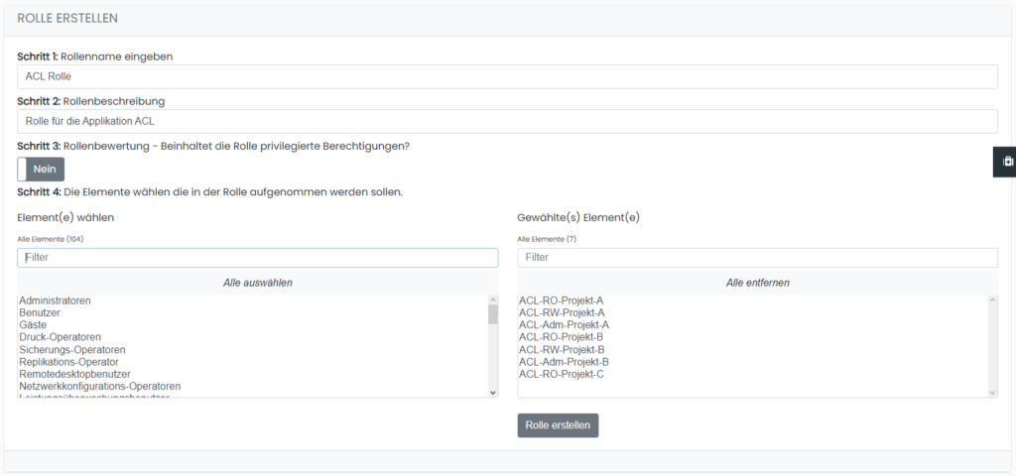Click the Rollenname input field containing ACL Rolle

coord(507,76)
